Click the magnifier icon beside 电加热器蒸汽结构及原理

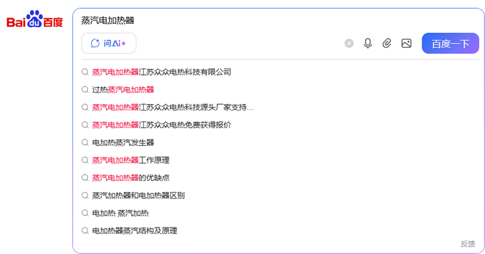(x=85, y=231)
